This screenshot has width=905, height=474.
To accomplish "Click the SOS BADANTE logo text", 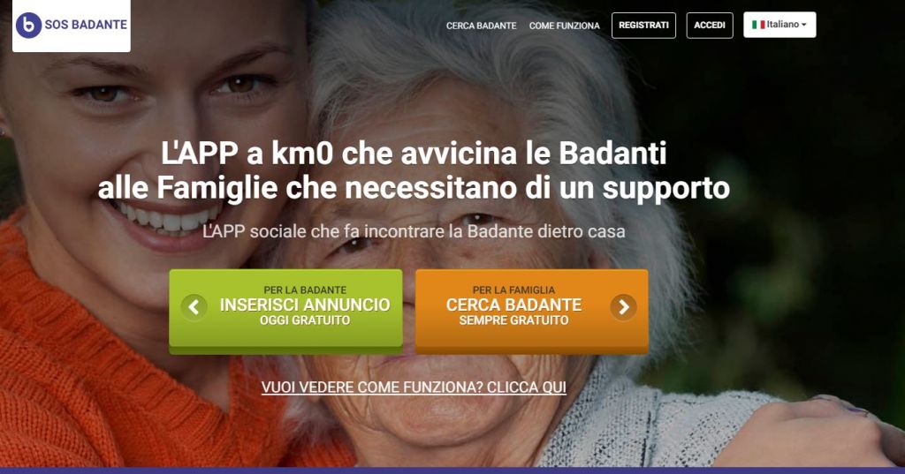I will pos(86,25).
